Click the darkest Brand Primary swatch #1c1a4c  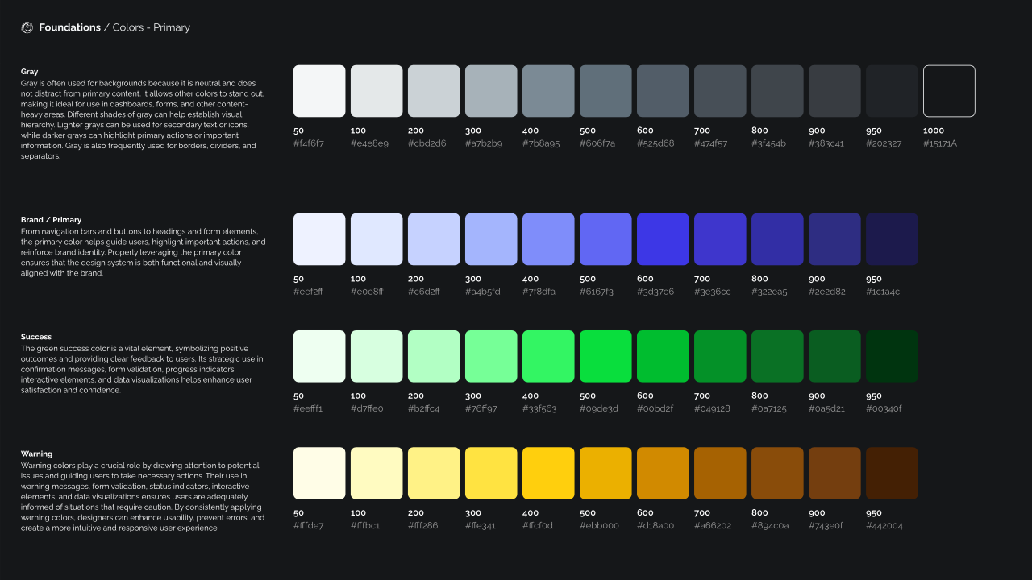[891, 238]
